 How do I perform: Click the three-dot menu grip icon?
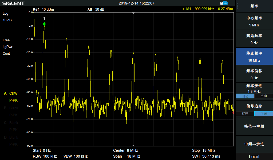238,6
